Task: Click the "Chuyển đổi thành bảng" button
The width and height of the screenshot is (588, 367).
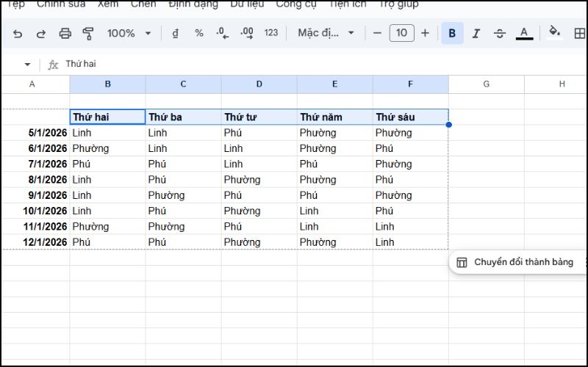Action: [x=515, y=262]
